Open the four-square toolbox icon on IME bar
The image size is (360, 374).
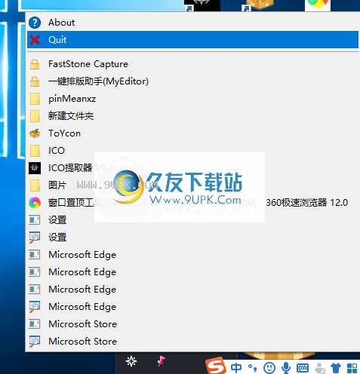(352, 368)
